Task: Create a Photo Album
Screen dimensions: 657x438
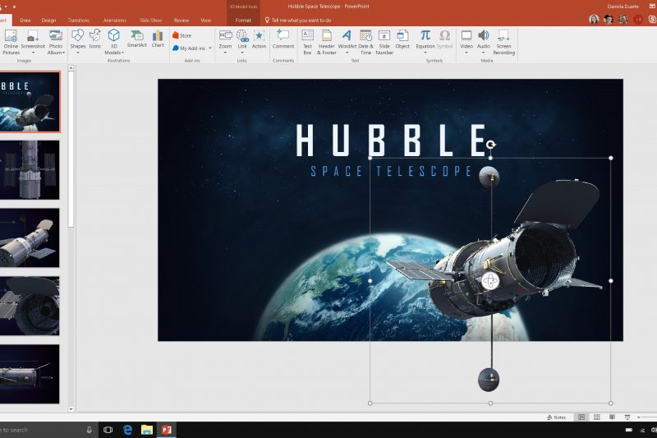Action: tap(56, 43)
